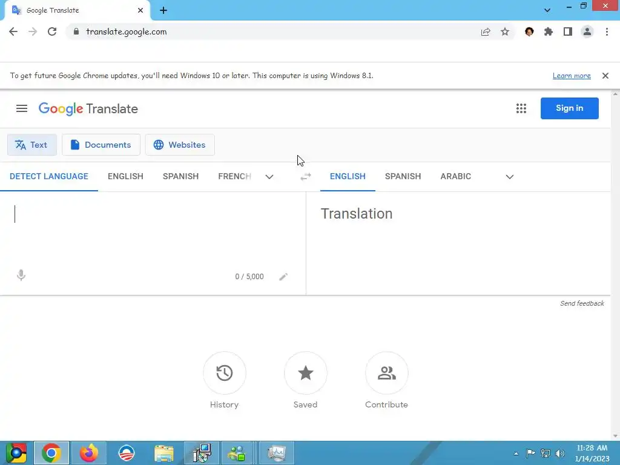Open the main hamburger menu
This screenshot has height=465, width=620.
[22, 108]
